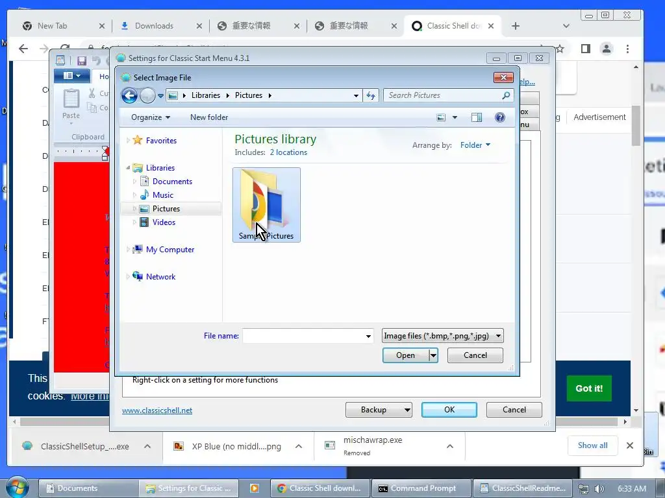
Task: Click the Windows Start orb
Action: click(18, 488)
